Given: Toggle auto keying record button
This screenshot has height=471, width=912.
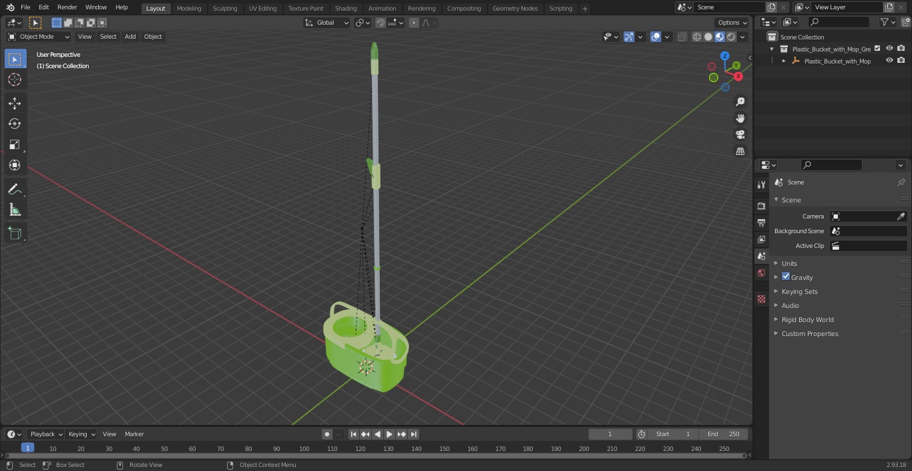Looking at the screenshot, I should pos(327,434).
